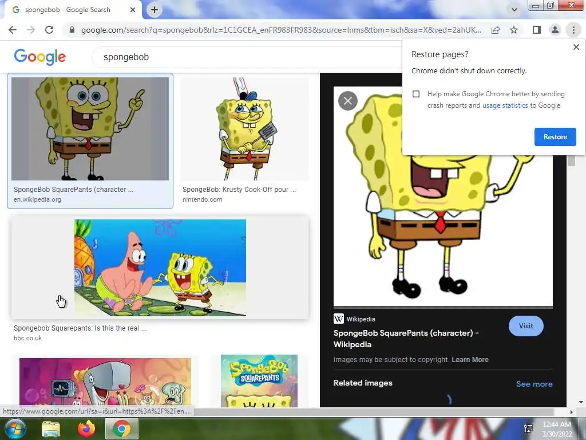Launch Firefox from the taskbar
The width and height of the screenshot is (586, 440).
(86, 429)
